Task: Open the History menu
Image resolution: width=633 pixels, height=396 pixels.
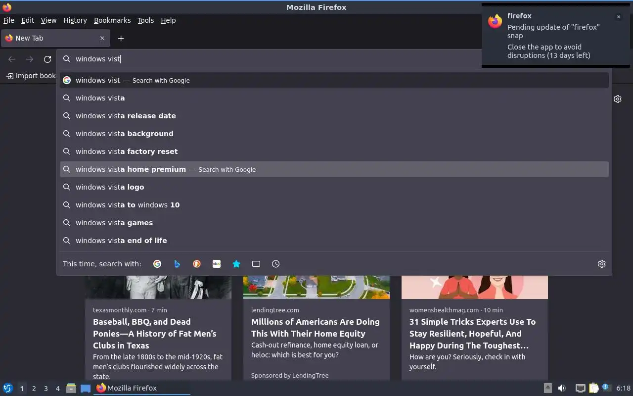Action: click(75, 20)
